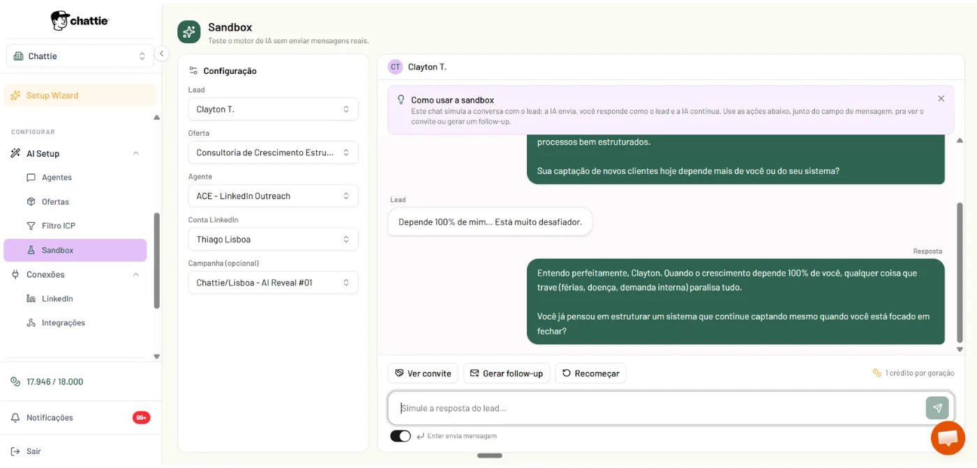The image size is (977, 468).
Task: Open the Conta LinkedIn dropdown Thiago Lisboa
Action: coord(273,239)
